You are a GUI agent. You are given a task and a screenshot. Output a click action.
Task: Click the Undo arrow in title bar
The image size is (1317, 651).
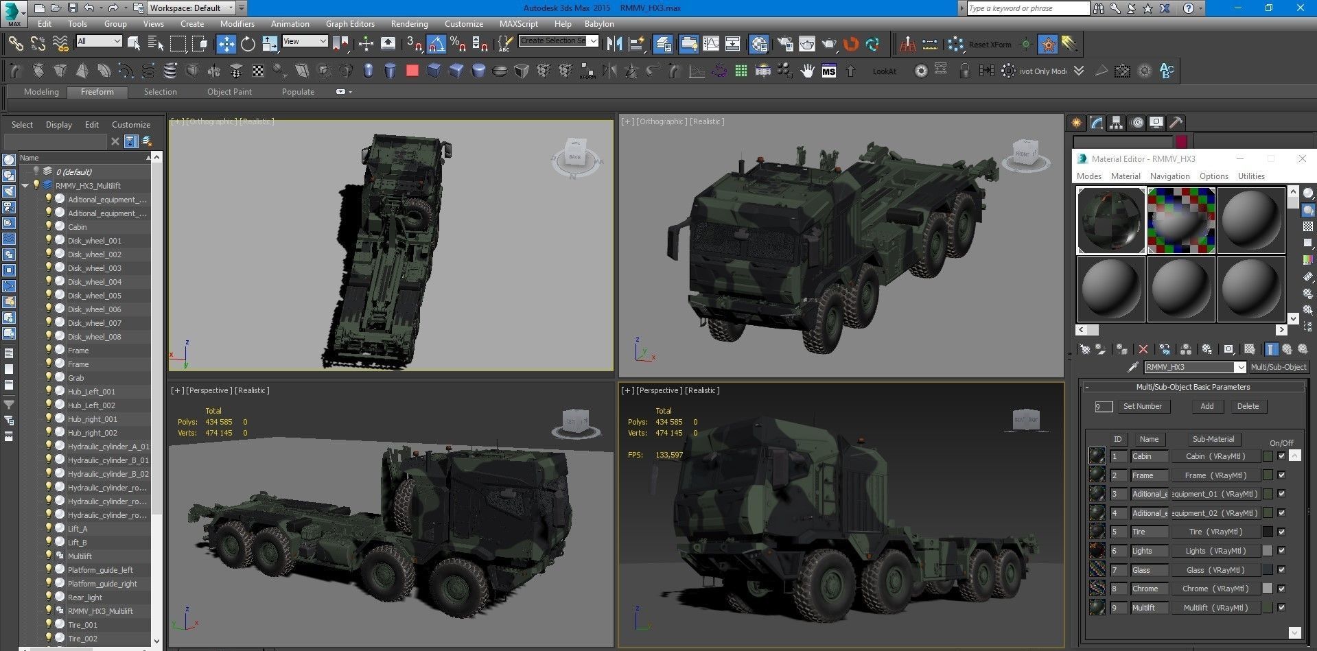pos(89,8)
